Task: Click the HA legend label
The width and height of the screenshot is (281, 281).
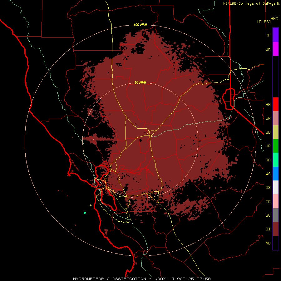Action: (x=268, y=104)
